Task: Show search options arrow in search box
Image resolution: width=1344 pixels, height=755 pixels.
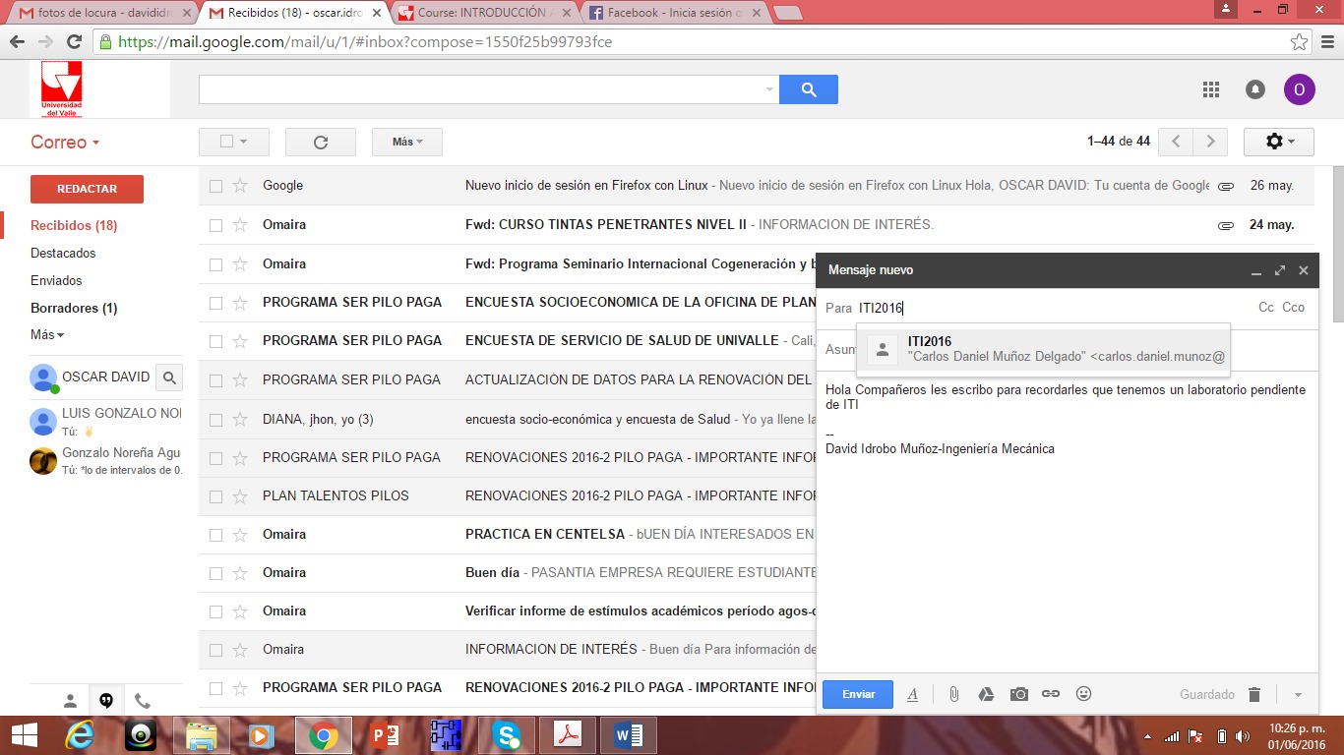Action: click(769, 89)
